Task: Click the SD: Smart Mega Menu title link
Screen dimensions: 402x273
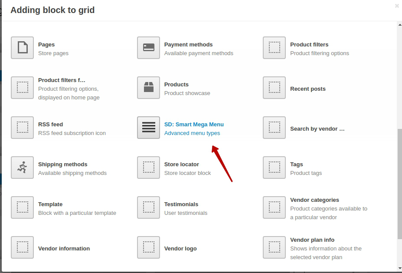Action: coord(194,125)
